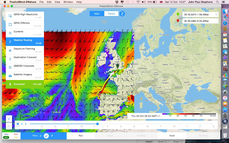Viewport: 229px width, 143px height.
Task: Open the Help menu
Action: pyautogui.click(x=79, y=2)
